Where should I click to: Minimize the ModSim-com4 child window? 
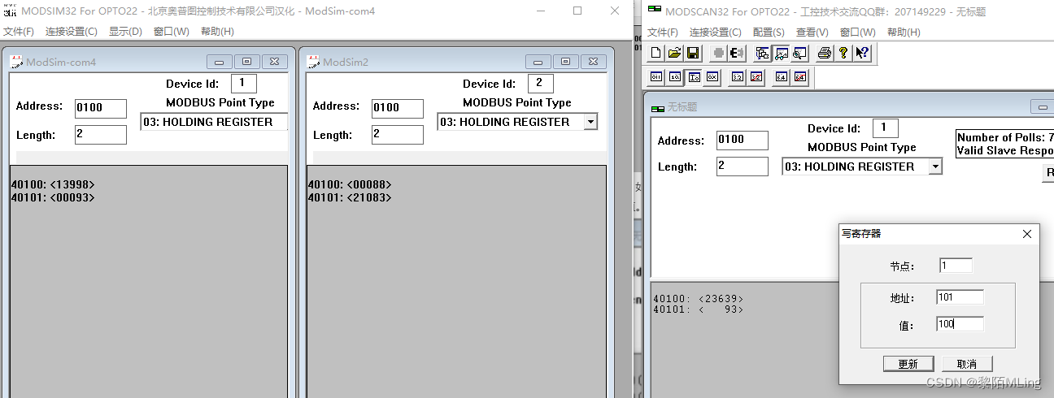pyautogui.click(x=220, y=62)
